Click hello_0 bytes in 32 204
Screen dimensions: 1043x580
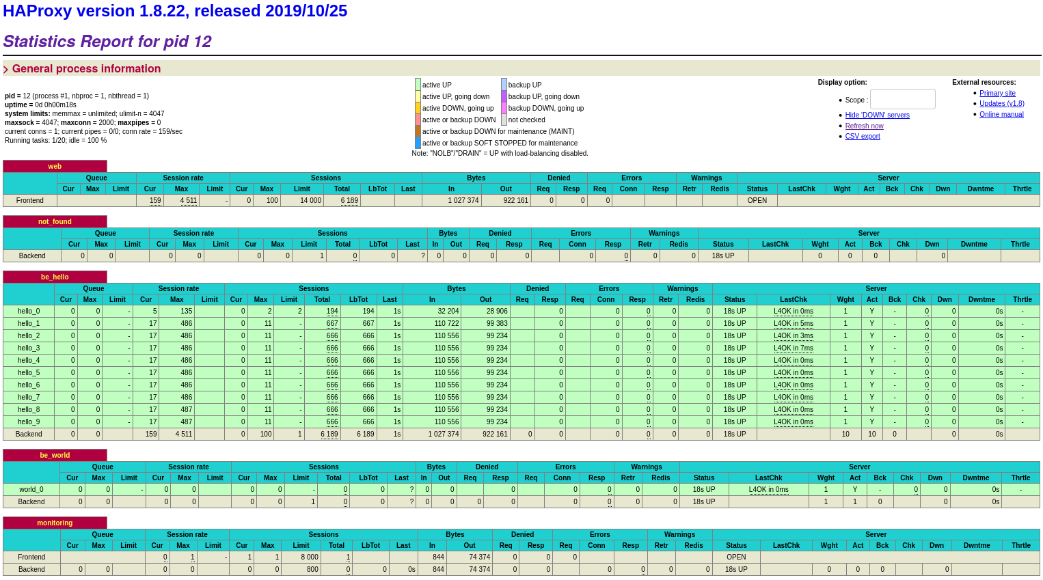coord(448,311)
